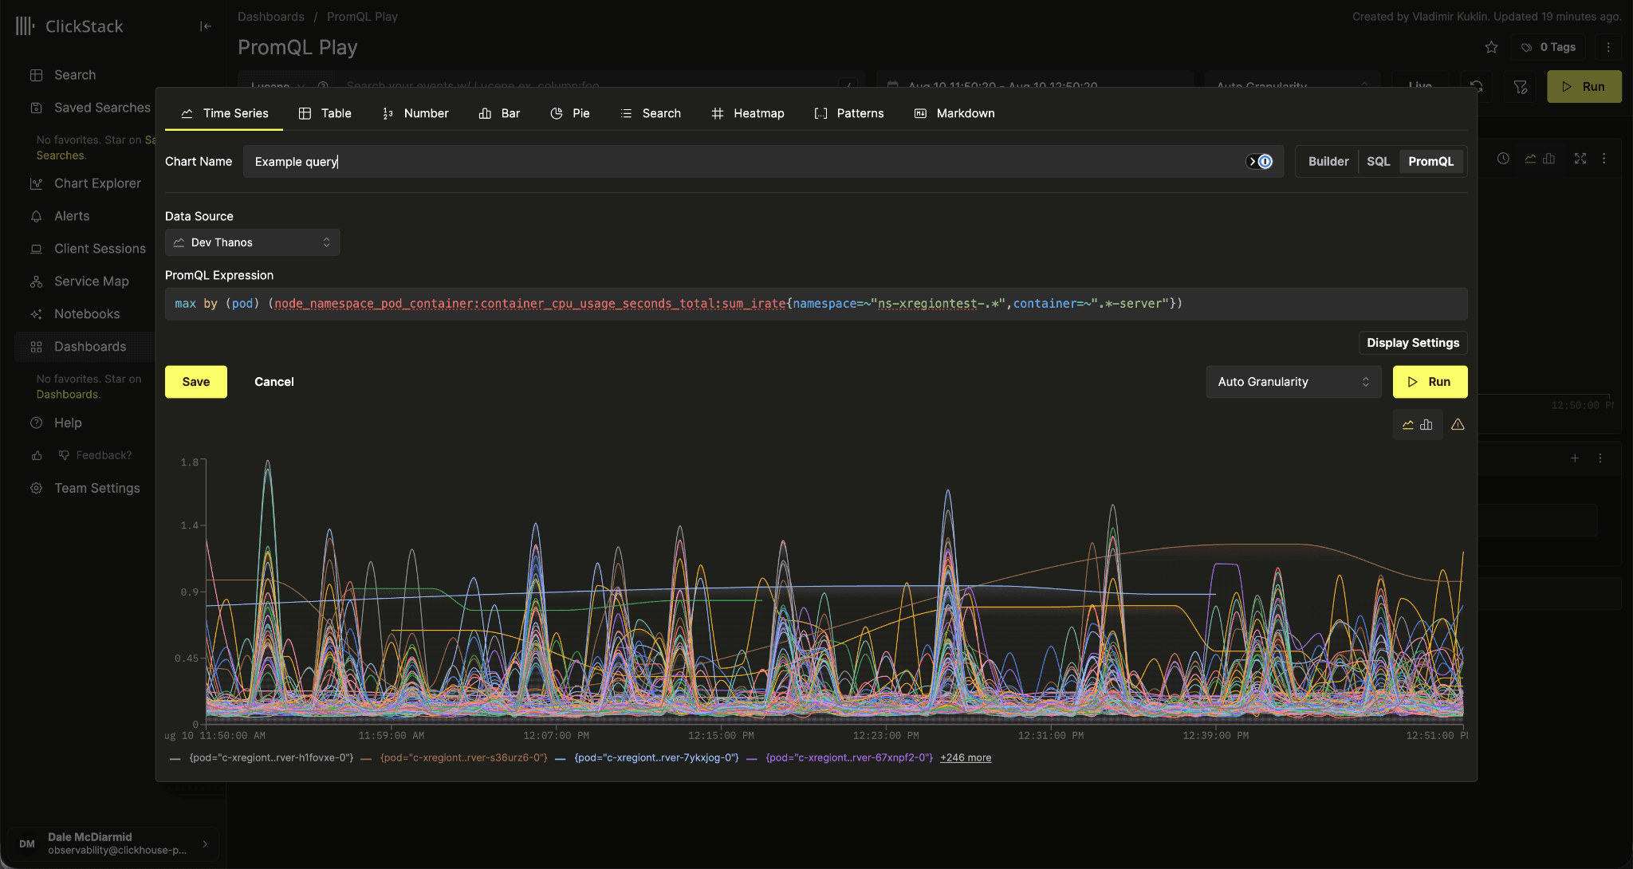Toggle line display on the dashboard tile
This screenshot has height=869, width=1633.
coord(1530,159)
